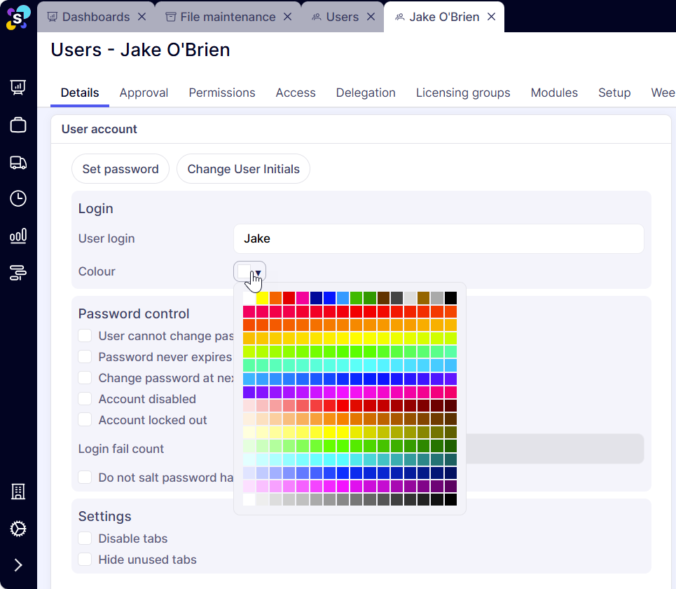This screenshot has width=676, height=589.
Task: Open the clock sidebar icon
Action: tap(18, 198)
